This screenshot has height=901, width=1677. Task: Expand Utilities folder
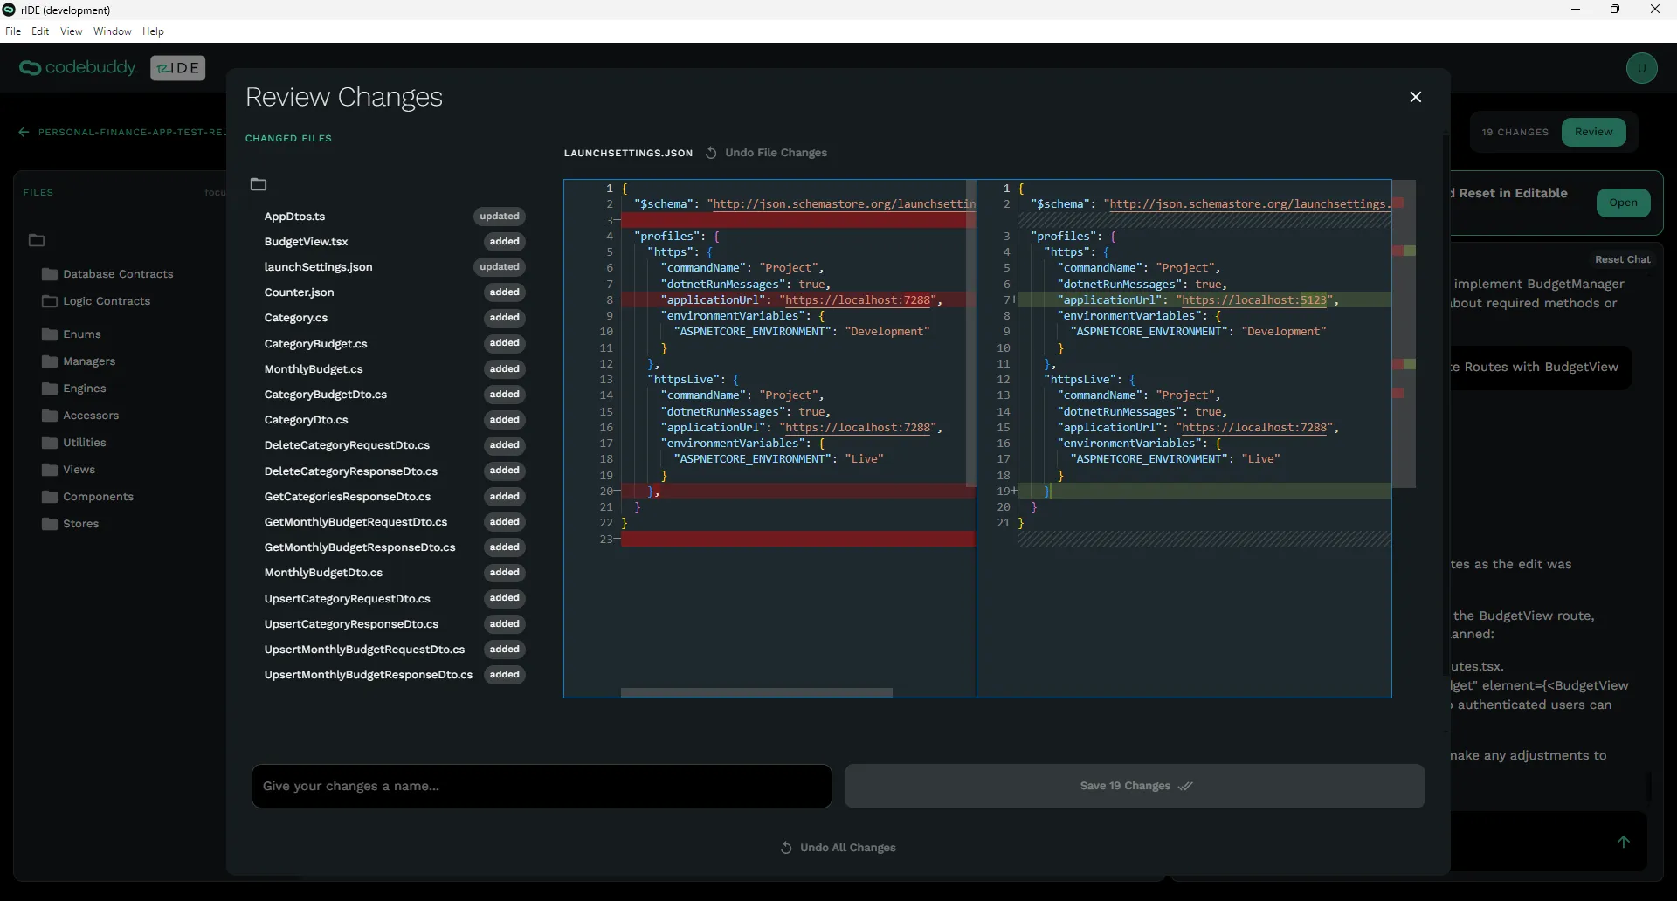coord(74,443)
